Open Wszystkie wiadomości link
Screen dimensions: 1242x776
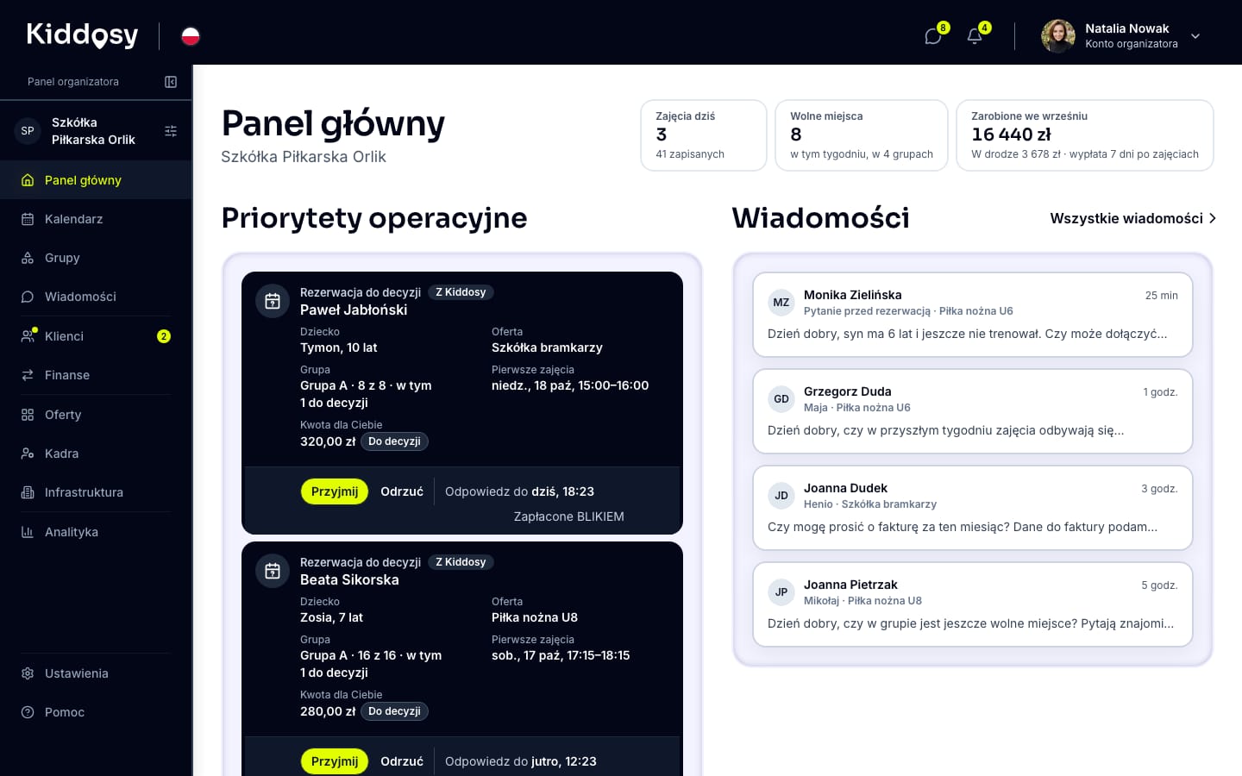[1132, 218]
